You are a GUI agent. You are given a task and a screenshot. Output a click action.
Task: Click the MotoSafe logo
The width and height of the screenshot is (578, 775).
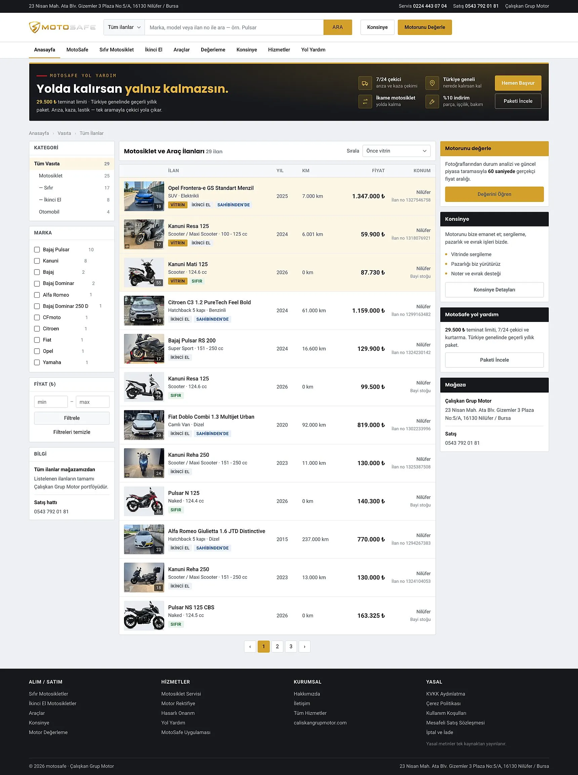point(62,27)
